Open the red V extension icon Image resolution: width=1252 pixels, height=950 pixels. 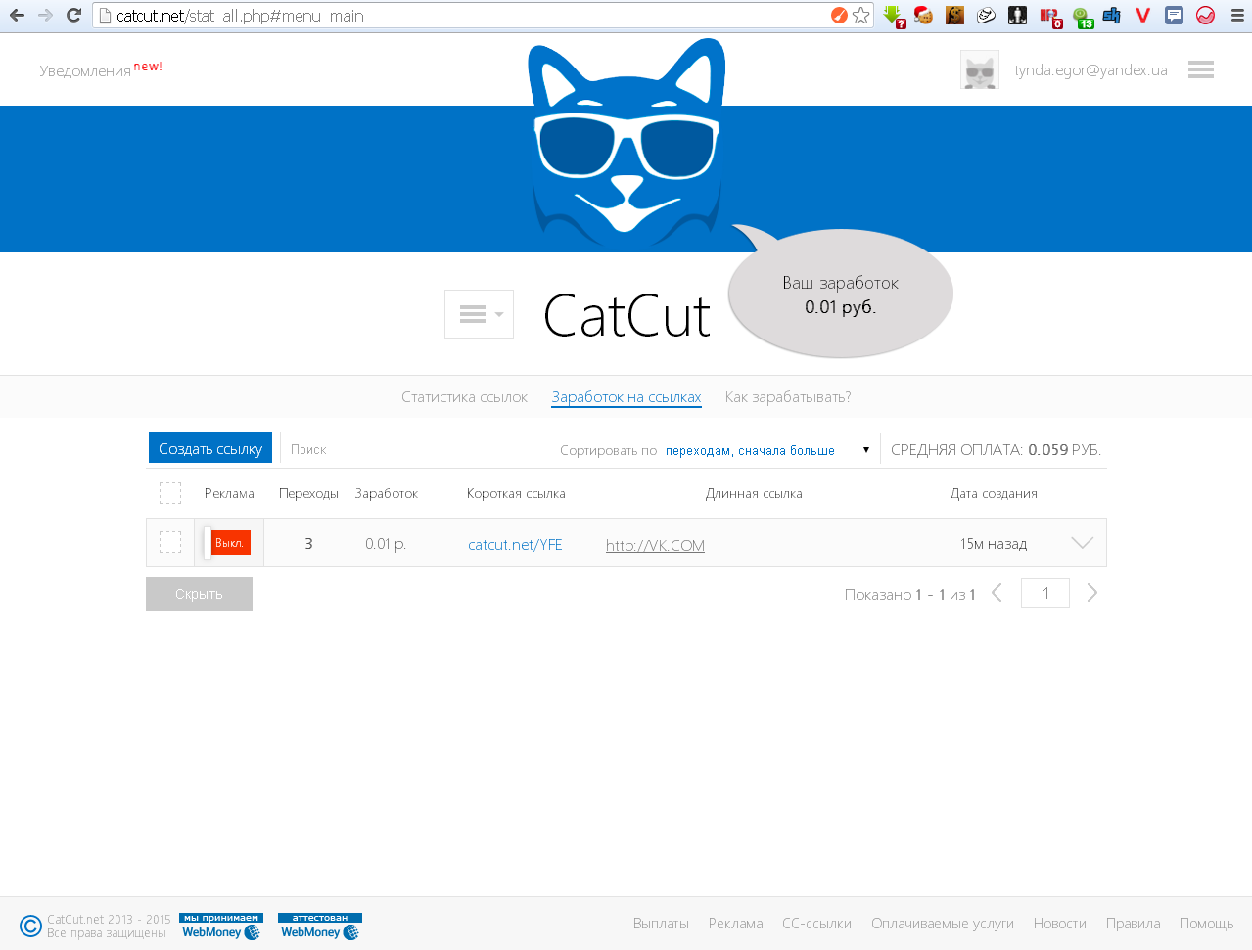[x=1142, y=15]
